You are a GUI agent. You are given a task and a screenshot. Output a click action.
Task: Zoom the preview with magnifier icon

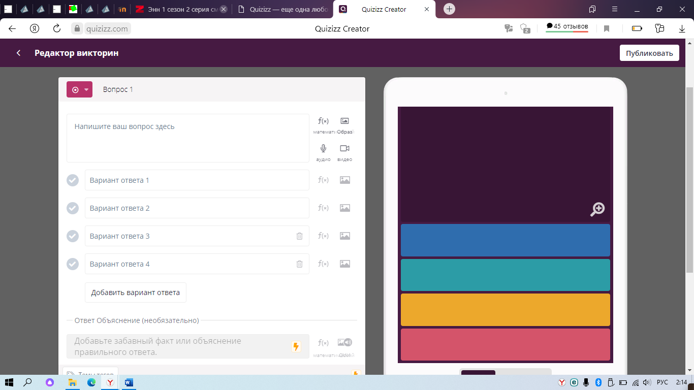click(597, 209)
